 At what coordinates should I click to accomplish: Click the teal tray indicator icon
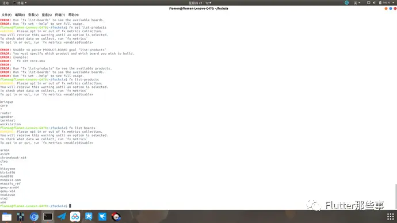[346, 2]
